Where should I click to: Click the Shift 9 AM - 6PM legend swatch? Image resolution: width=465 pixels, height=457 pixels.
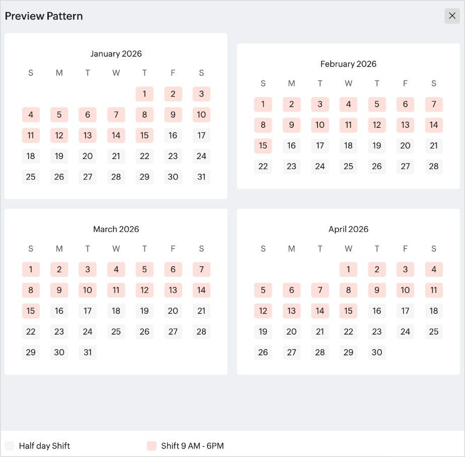pos(151,446)
